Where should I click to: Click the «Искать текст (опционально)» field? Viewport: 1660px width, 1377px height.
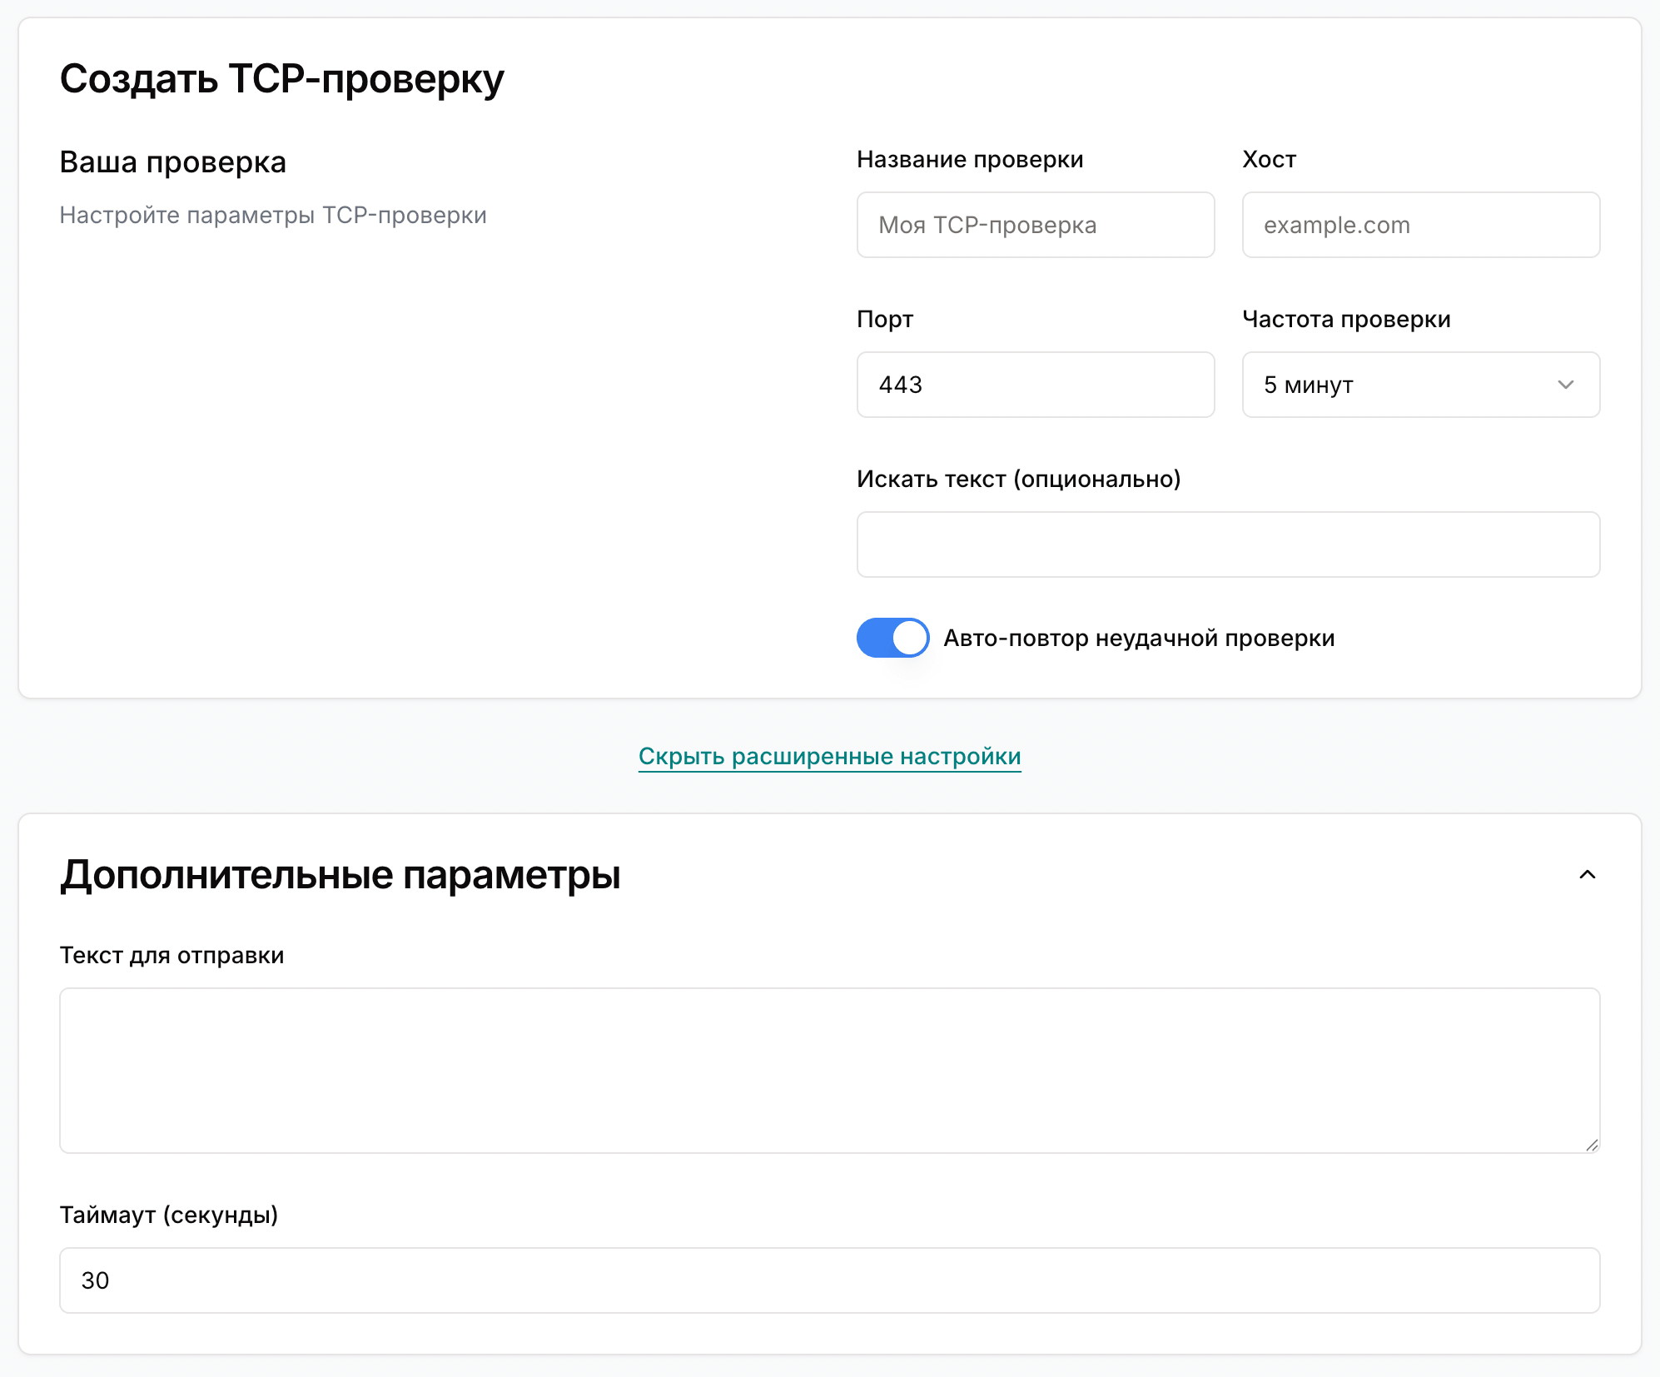(1228, 544)
